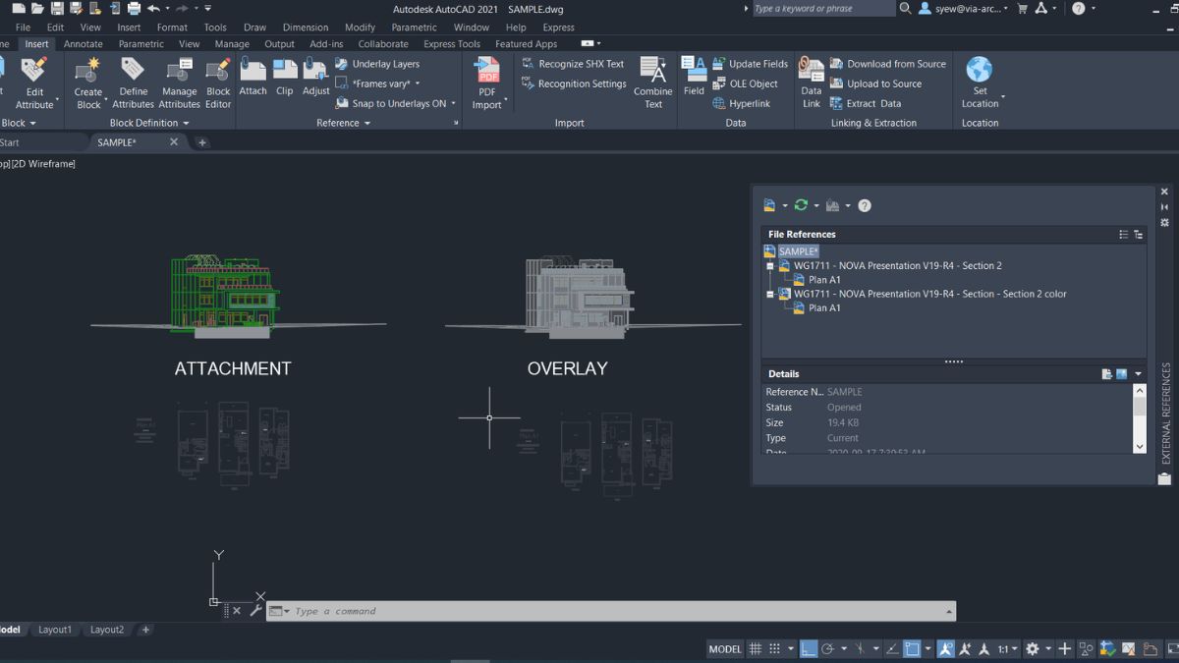Viewport: 1179px width, 663px height.
Task: Click the Help icon in External References palette
Action: (865, 205)
